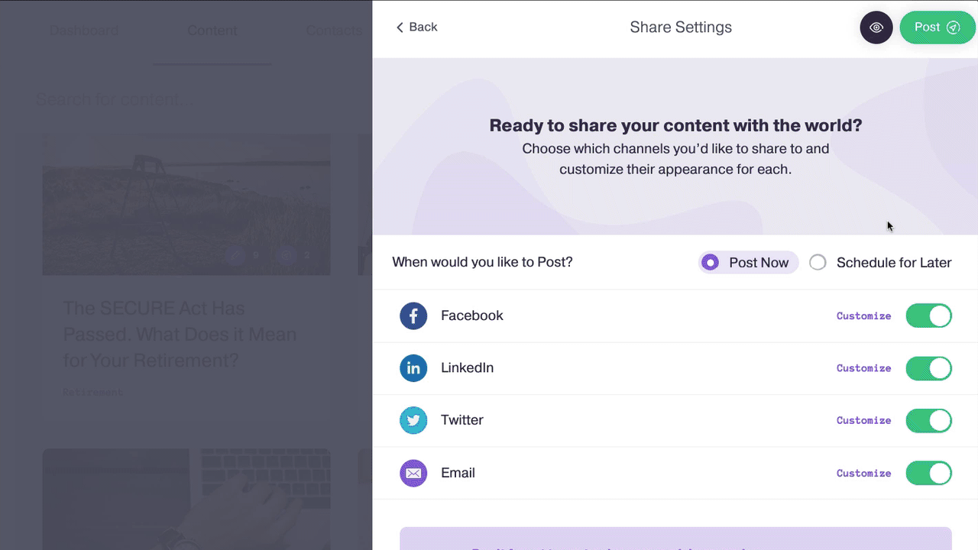Switch to the Dashboard tab
978x550 pixels.
point(84,31)
